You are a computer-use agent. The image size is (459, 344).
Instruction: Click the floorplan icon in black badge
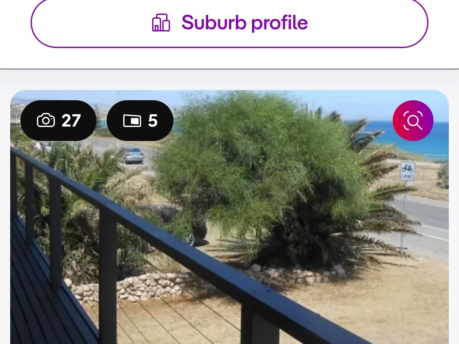[132, 121]
